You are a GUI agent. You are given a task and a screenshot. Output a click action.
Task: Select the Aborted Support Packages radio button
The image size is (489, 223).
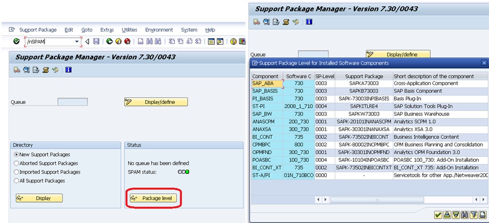click(x=17, y=163)
